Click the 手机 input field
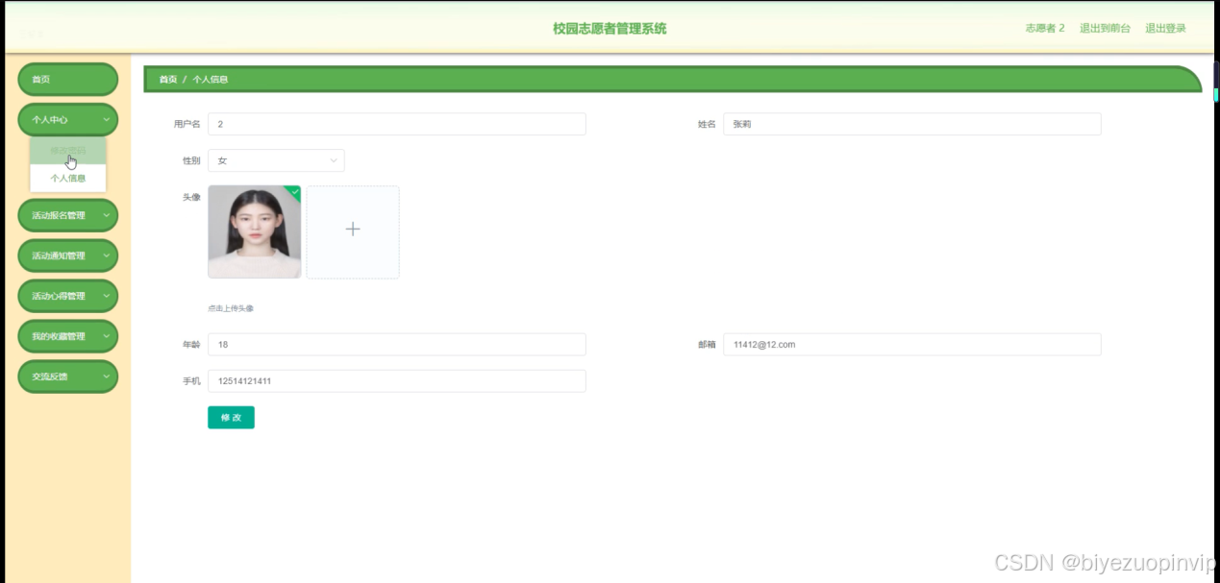Screen dimensions: 1220x583 click(397, 381)
